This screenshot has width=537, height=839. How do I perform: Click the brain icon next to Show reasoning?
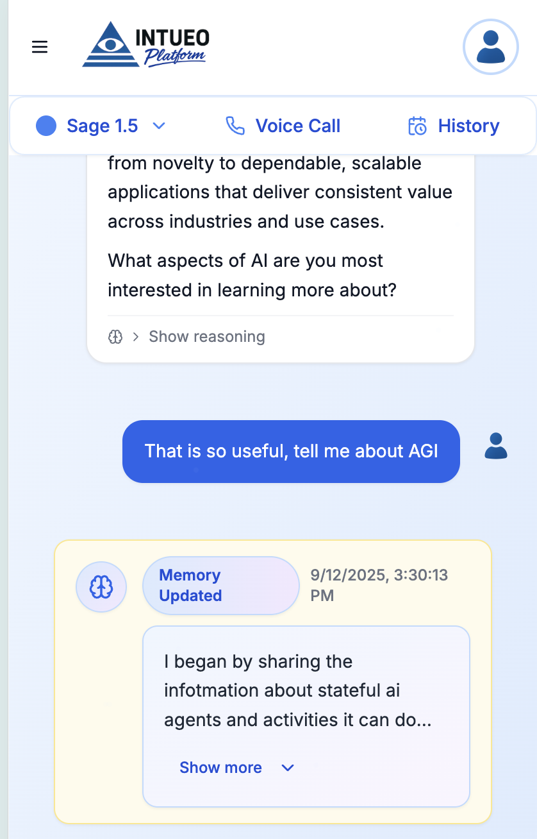click(x=116, y=336)
